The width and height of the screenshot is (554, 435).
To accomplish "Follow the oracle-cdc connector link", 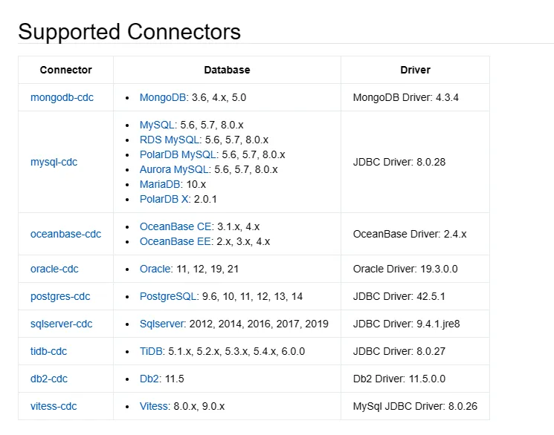I will pos(54,269).
